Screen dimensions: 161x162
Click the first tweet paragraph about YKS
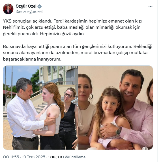click(72, 27)
